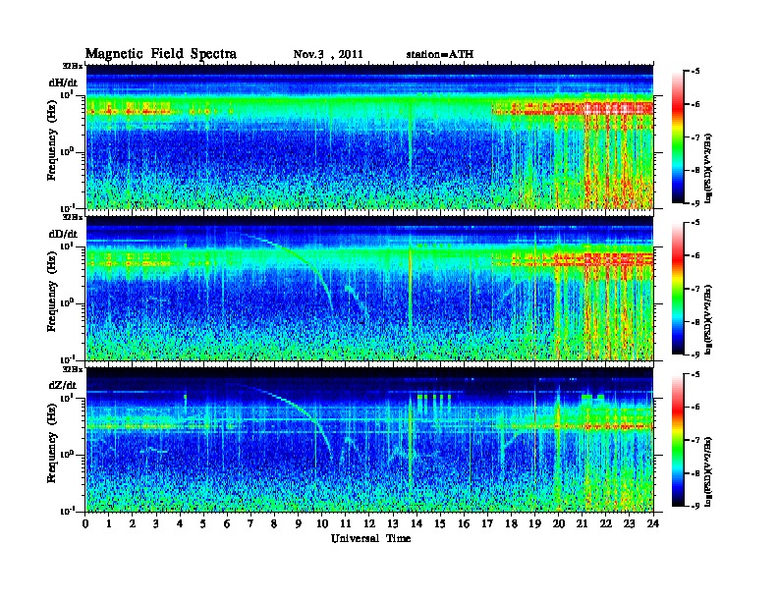The height and width of the screenshot is (601, 778).
Task: Click the "Universal Time" axis title
Action: click(x=370, y=538)
